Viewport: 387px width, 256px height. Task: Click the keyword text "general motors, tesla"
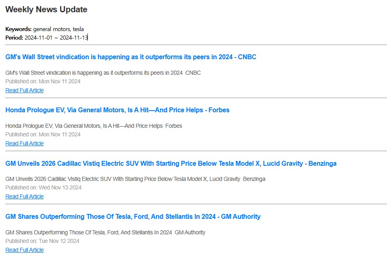[x=58, y=29]
